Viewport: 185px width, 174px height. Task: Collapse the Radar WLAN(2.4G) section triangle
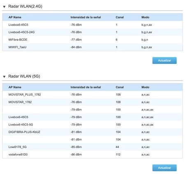tap(4, 7)
